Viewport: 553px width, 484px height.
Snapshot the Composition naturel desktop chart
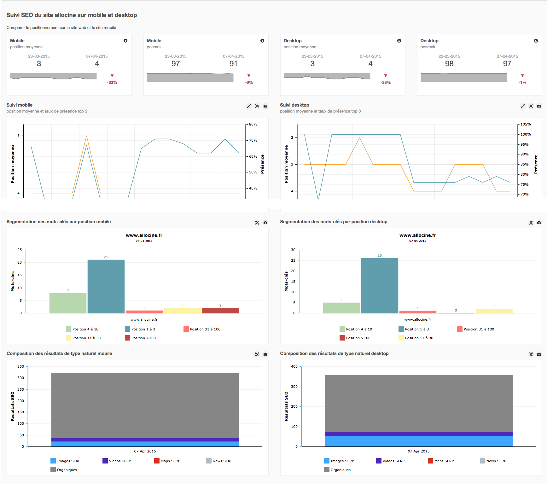539,354
